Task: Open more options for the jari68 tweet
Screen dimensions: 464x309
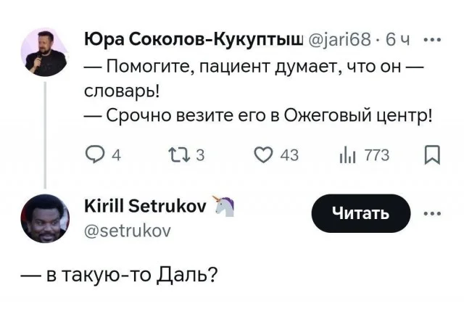Action: pos(433,38)
